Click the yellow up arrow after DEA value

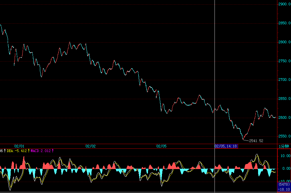(x=29, y=151)
